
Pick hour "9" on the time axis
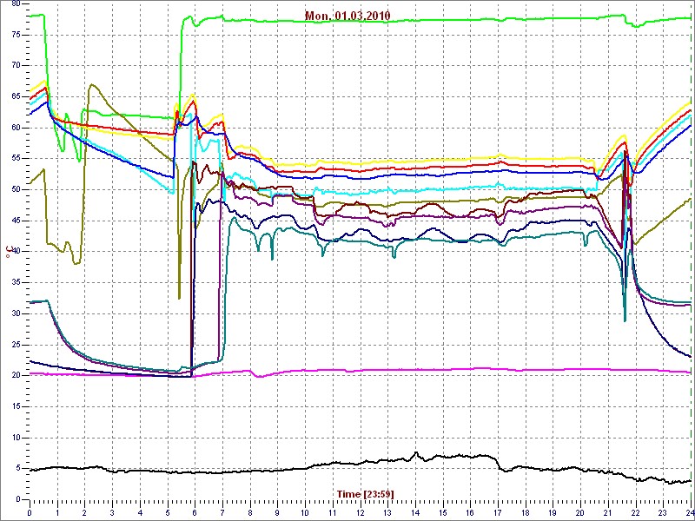pyautogui.click(x=278, y=512)
